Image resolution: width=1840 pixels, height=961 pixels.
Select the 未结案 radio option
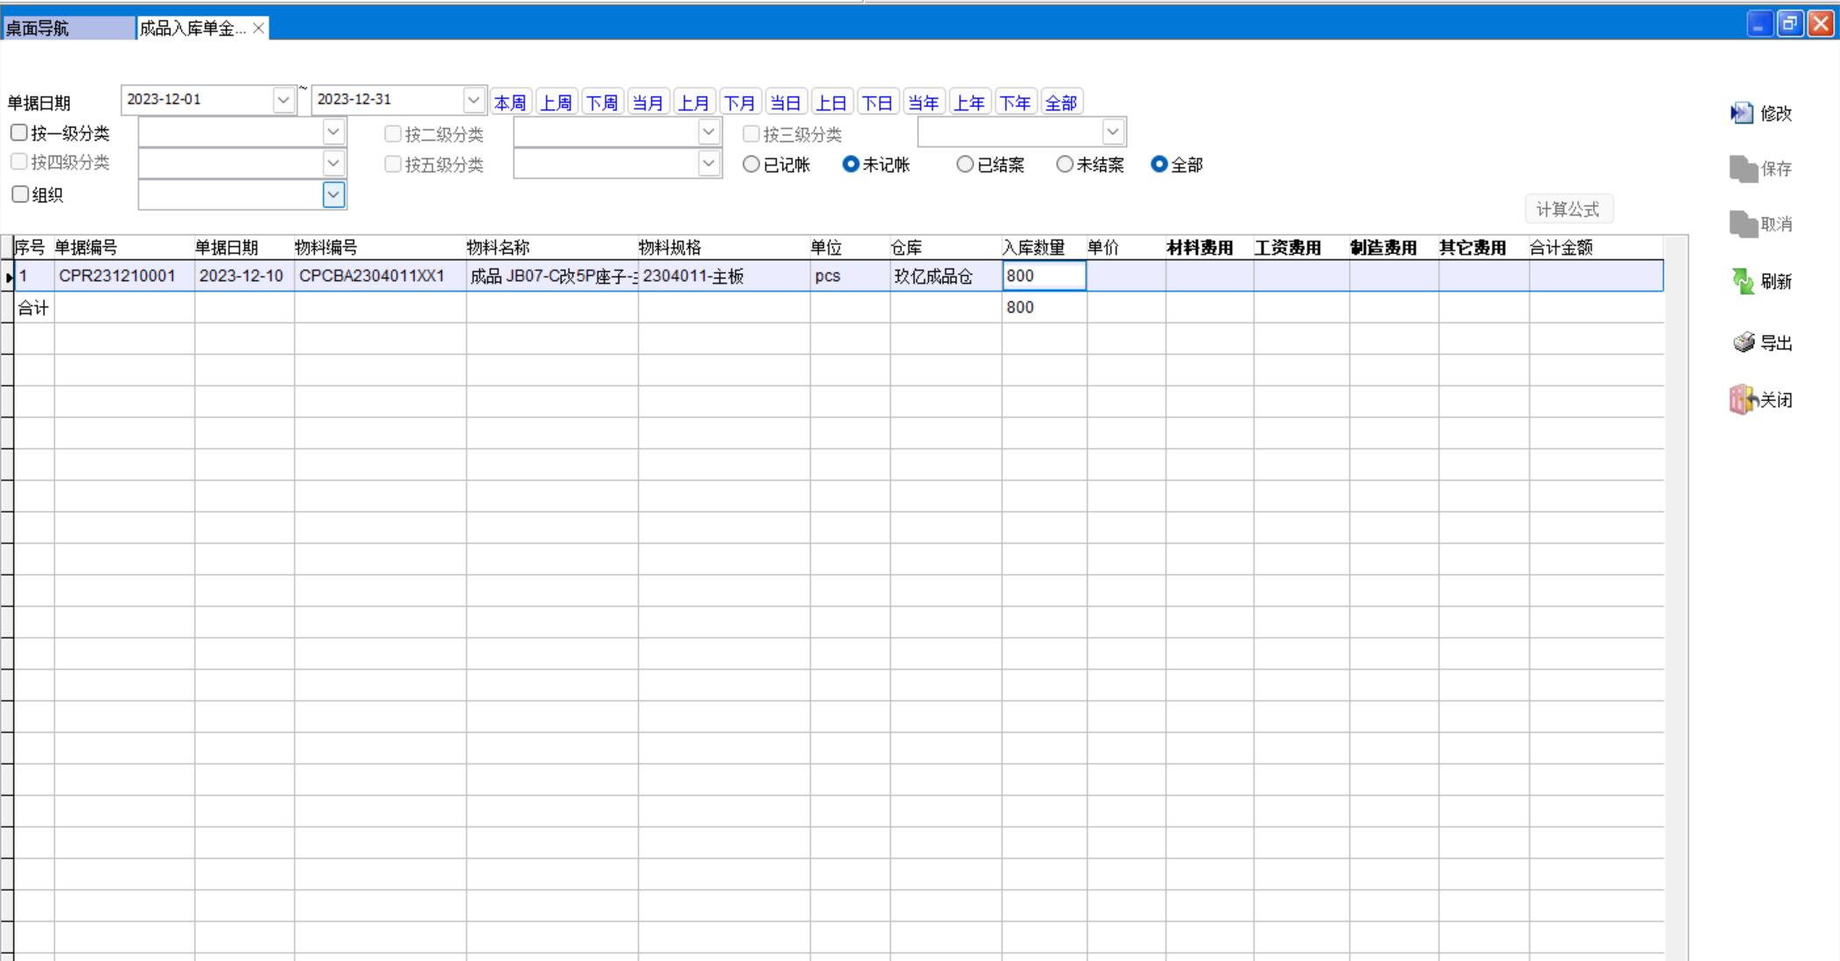1064,165
